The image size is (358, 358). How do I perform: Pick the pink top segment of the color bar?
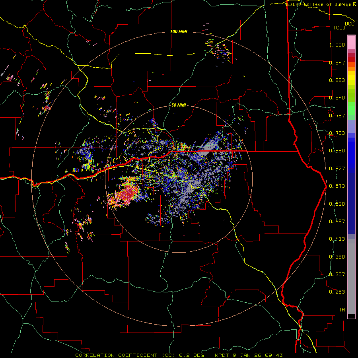(351, 42)
